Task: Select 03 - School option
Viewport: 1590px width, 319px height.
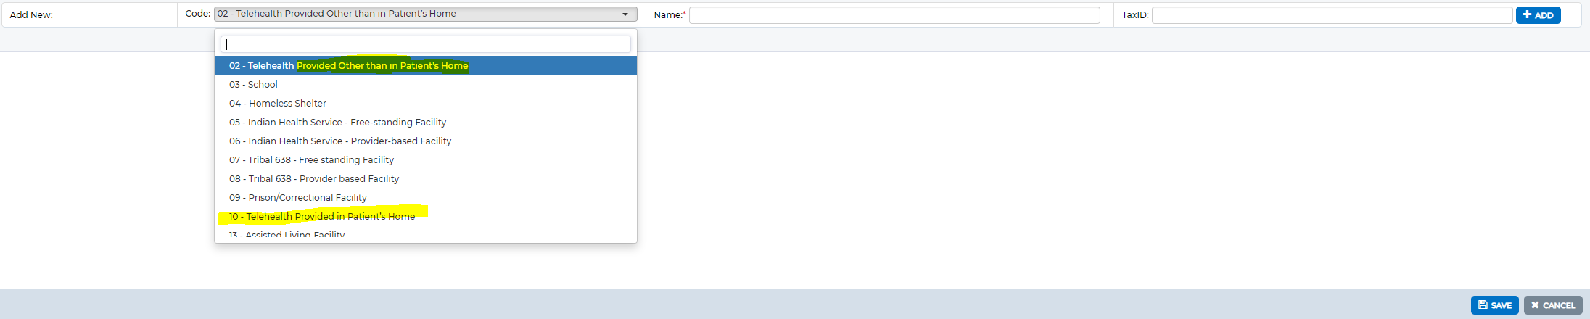Action: (426, 84)
